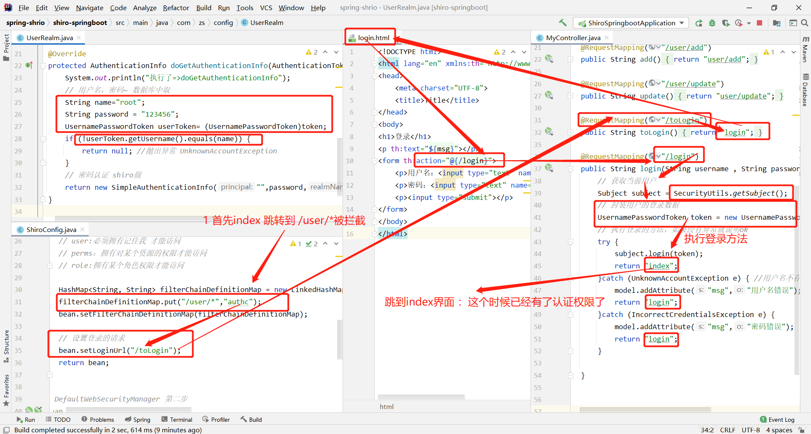
Task: Collapse the if block fold on line 28
Action: [43, 139]
